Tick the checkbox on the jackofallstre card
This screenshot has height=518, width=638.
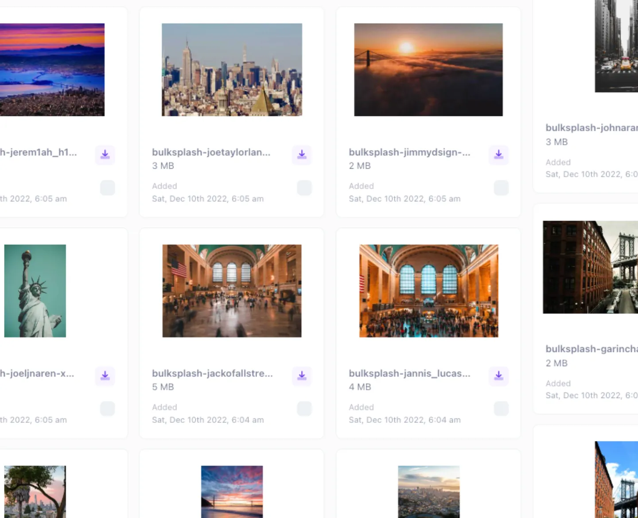304,409
